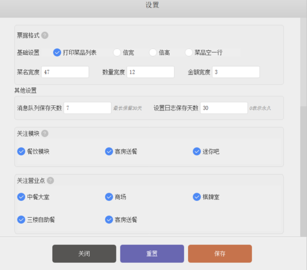Click the 数量宽度 input field
The width and height of the screenshot is (307, 270).
coord(150,72)
